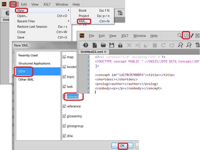Screen dimensions: 200x150
Task: Click the Fm logo in the XML editor window
Action: point(82,35)
